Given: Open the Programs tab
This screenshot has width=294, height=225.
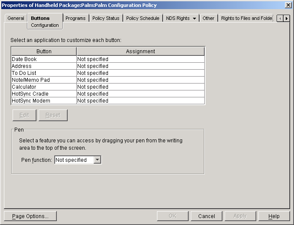Looking at the screenshot, I should pyautogui.click(x=75, y=18).
